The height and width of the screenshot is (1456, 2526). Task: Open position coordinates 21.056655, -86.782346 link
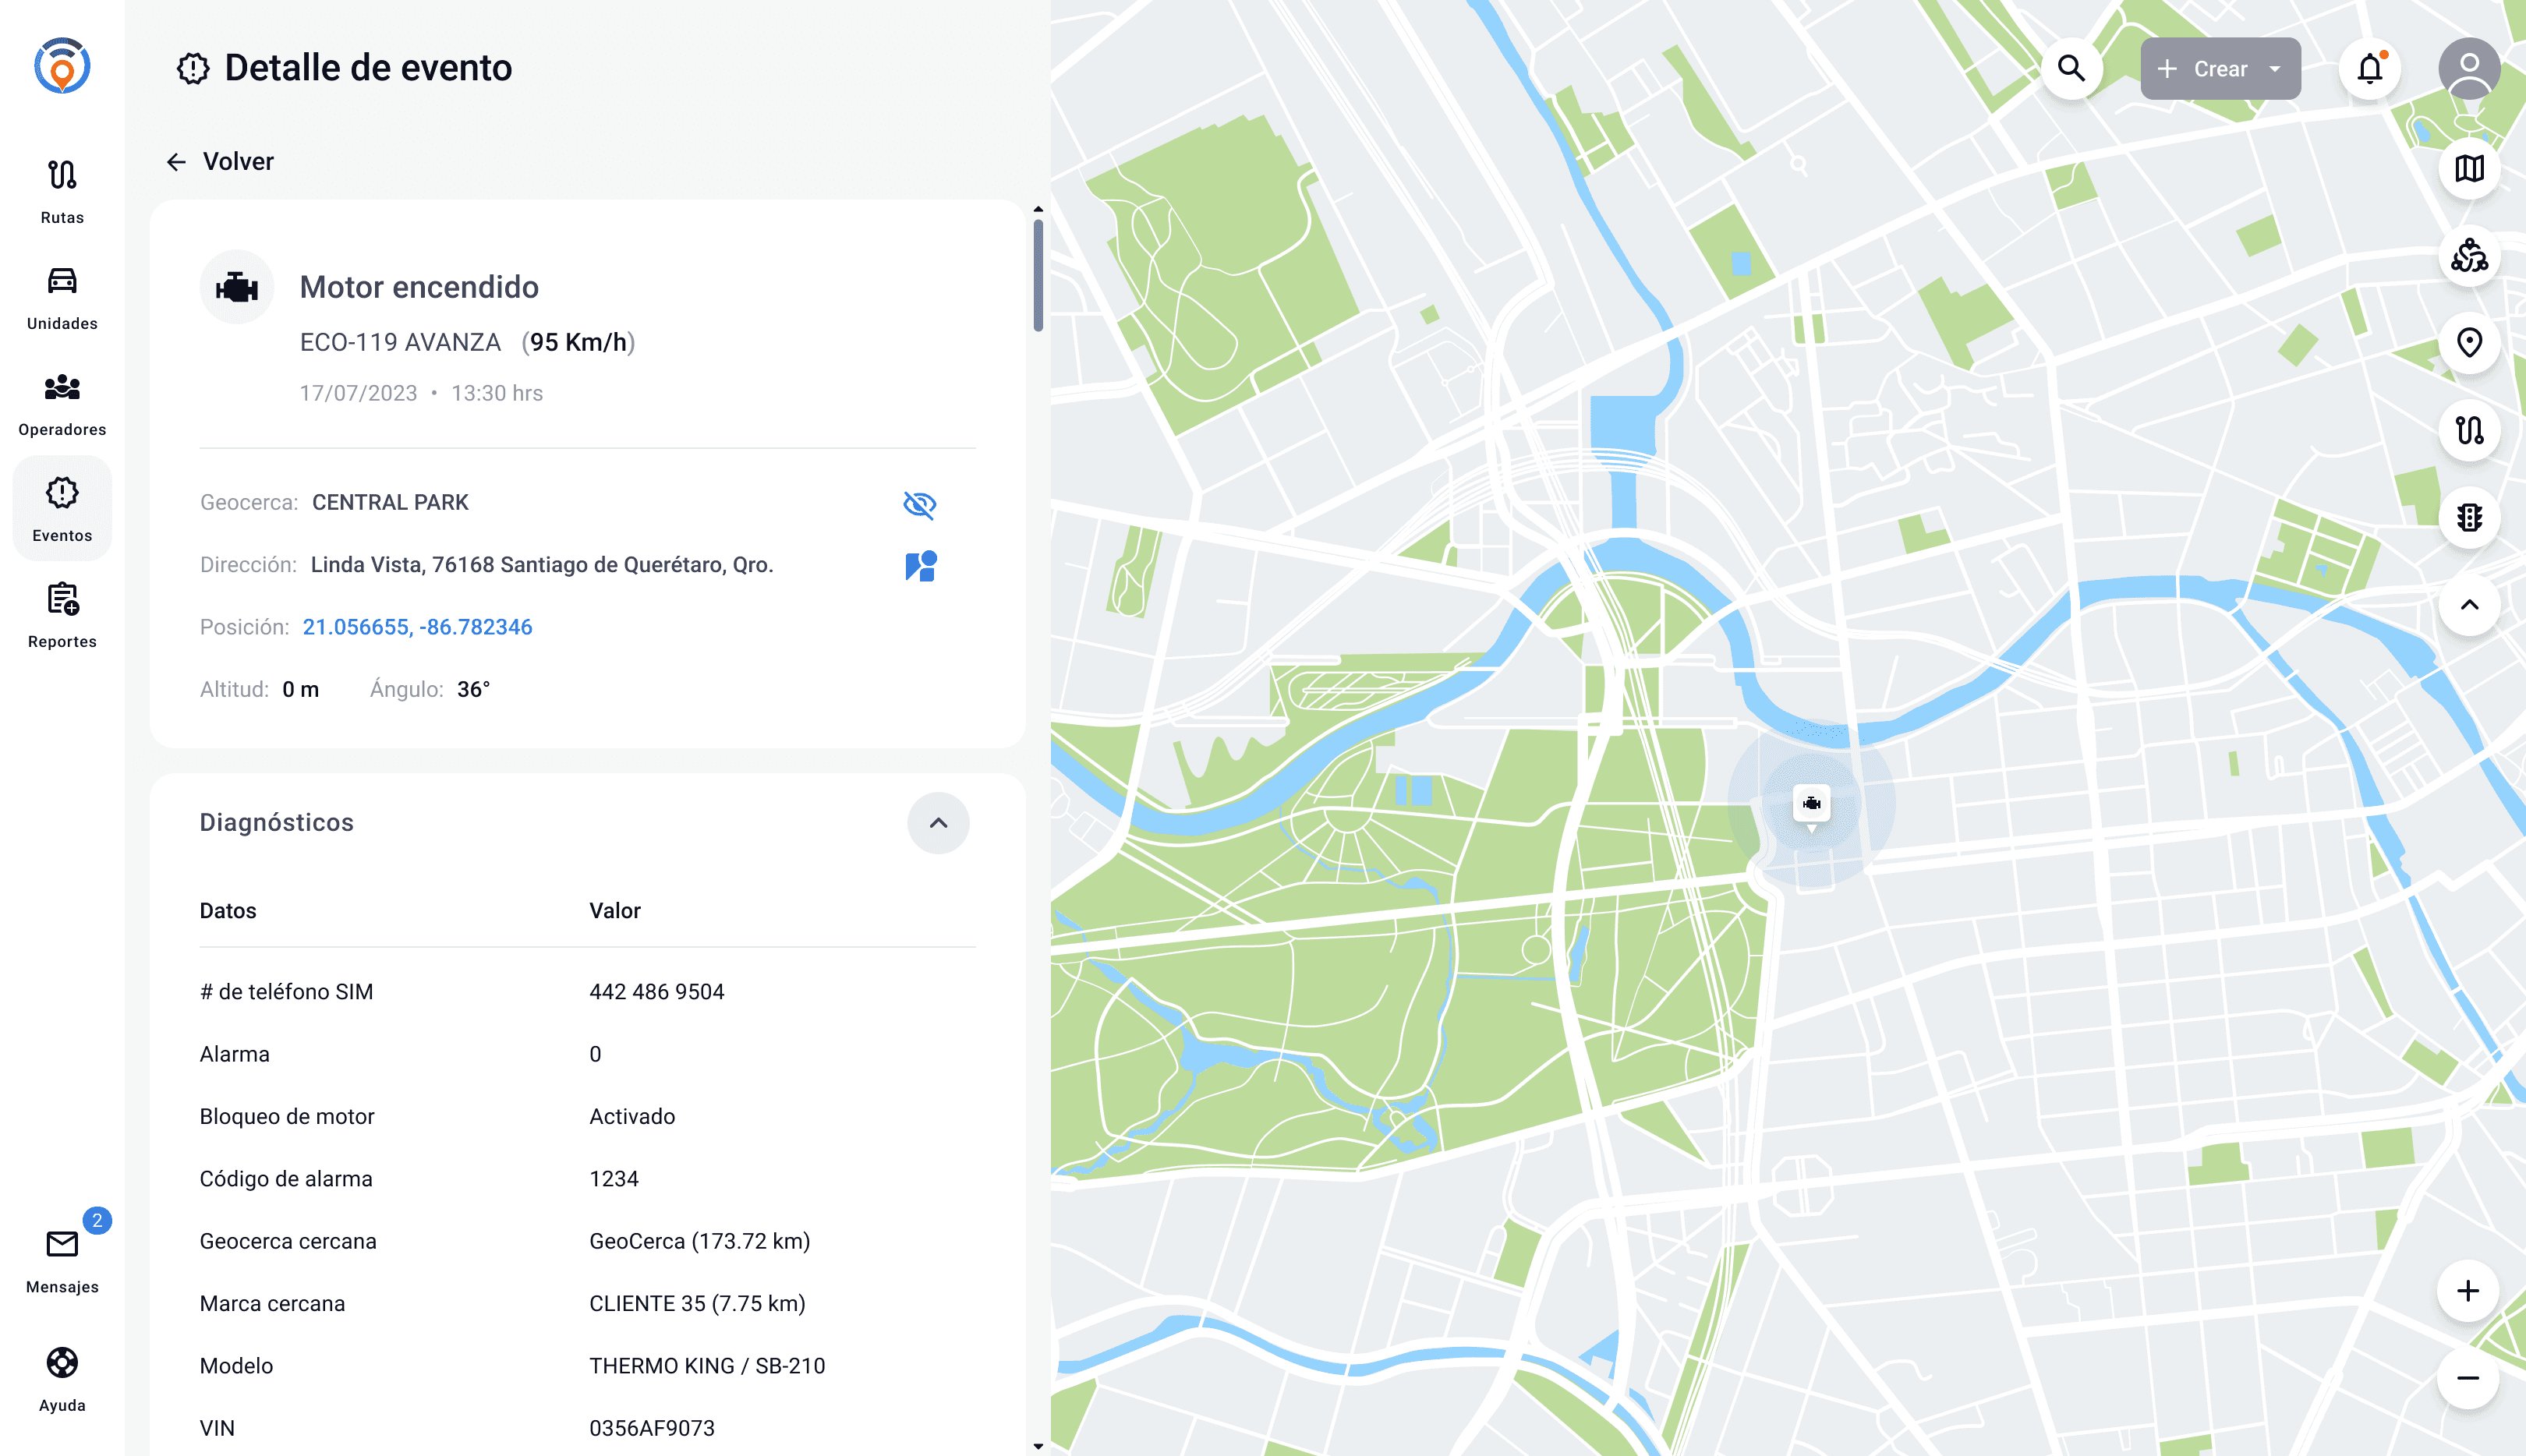(417, 627)
